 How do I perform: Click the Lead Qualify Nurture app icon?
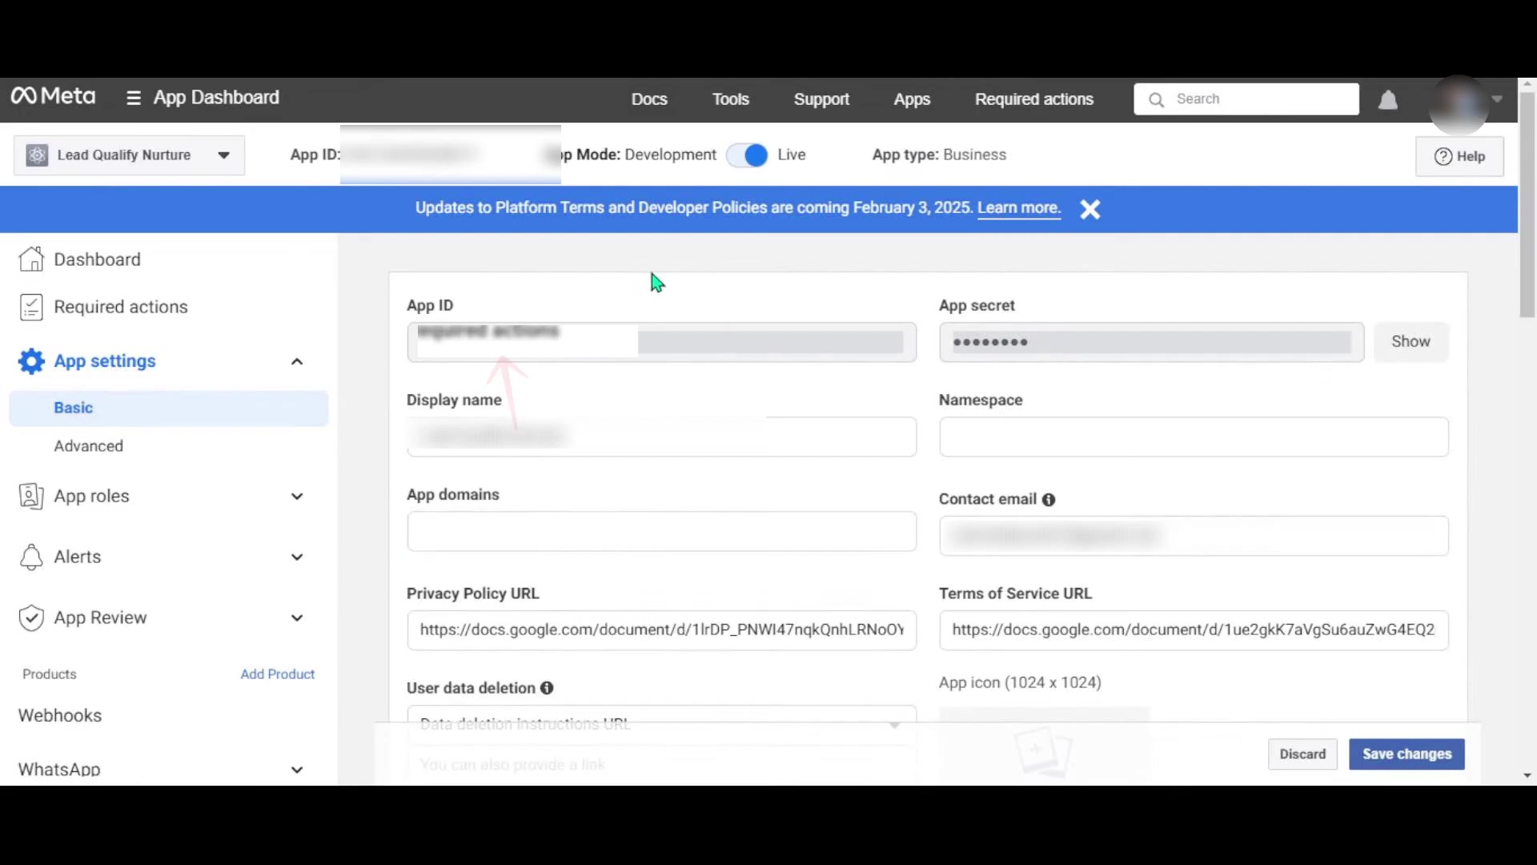coord(37,155)
